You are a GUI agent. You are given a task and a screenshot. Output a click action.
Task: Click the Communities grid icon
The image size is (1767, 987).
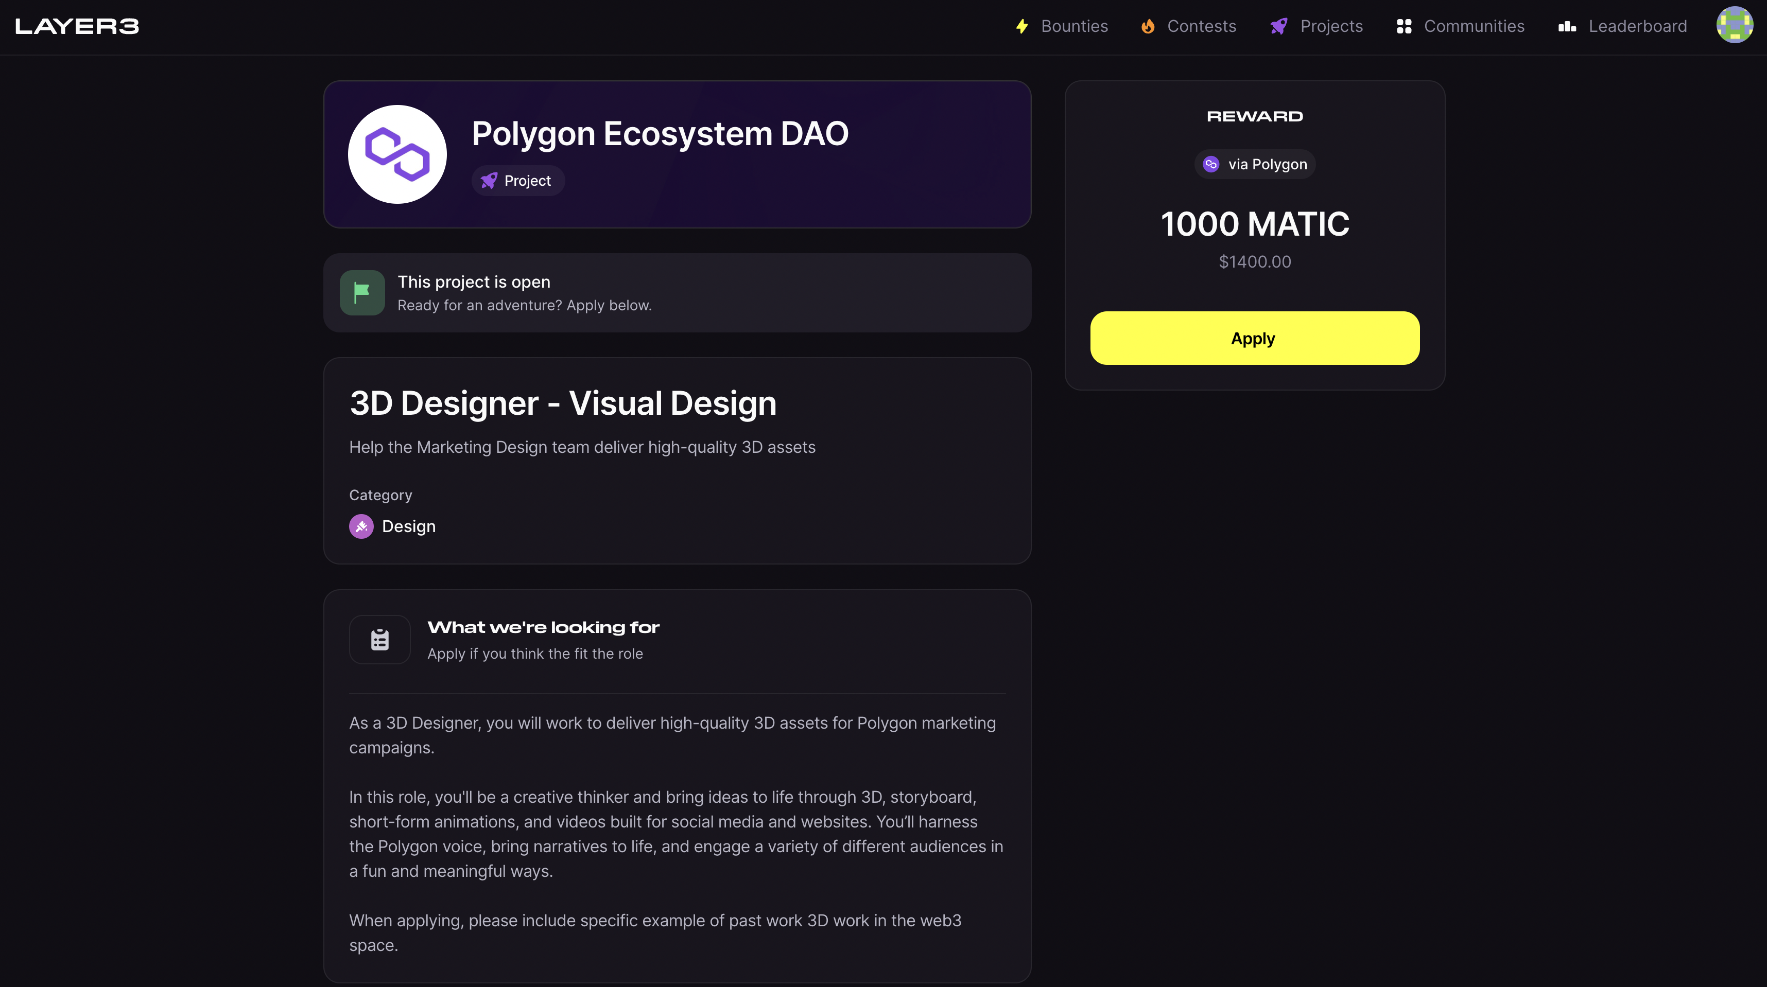point(1404,26)
